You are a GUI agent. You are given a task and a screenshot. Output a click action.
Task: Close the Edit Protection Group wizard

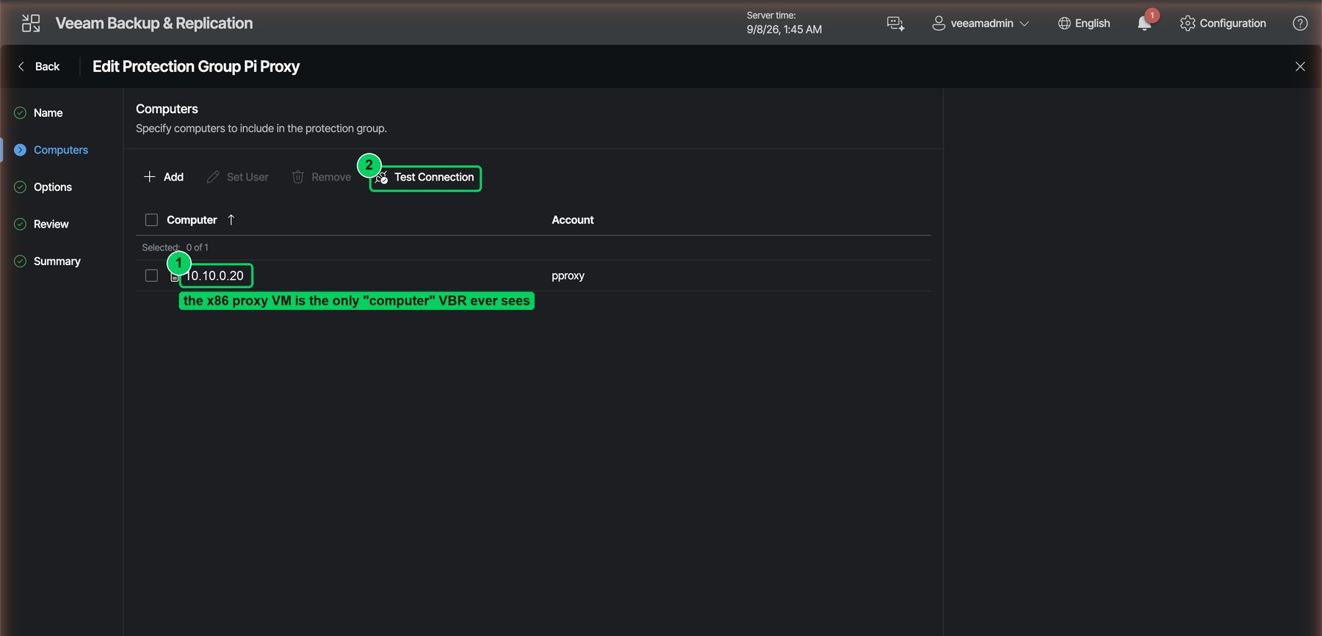(x=1300, y=67)
